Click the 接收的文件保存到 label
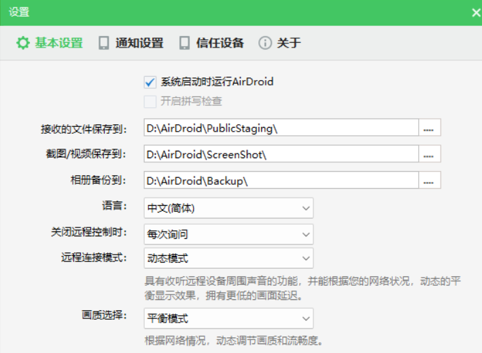Viewport: 482px width, 353px height. 84,129
